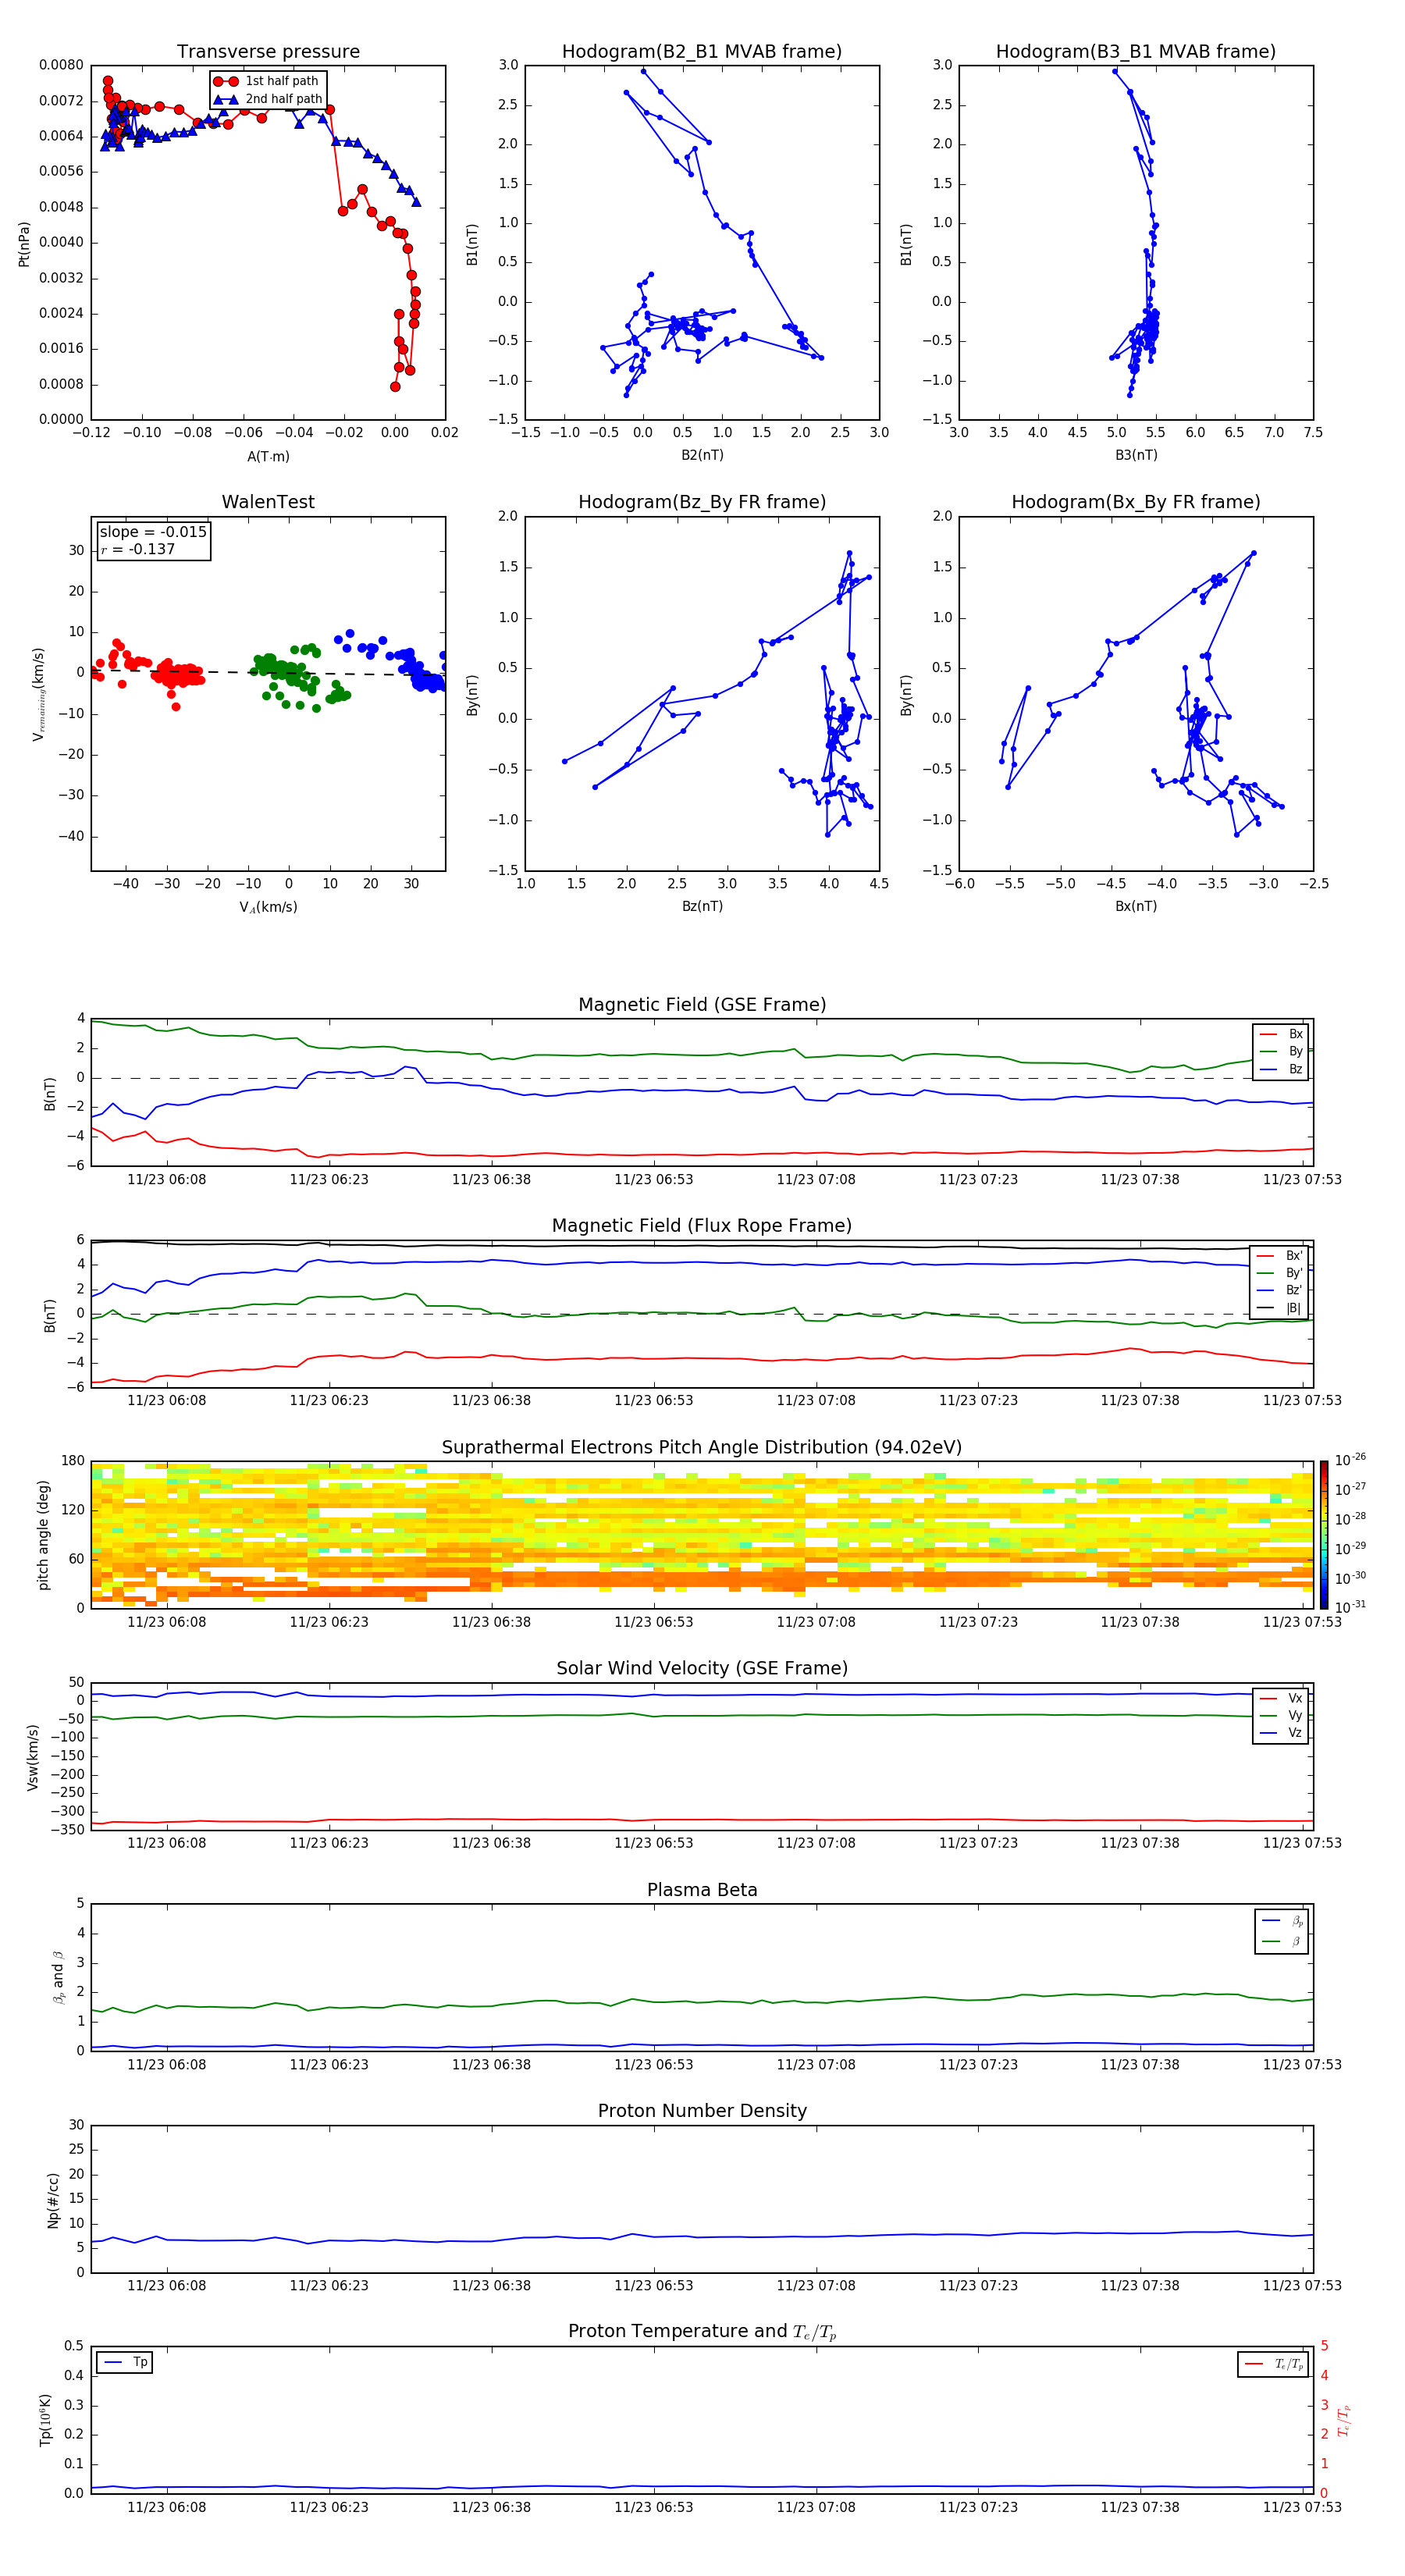Click the V_remaining(km/s) y-axis label
This screenshot has width=1405, height=2576.
(38, 694)
